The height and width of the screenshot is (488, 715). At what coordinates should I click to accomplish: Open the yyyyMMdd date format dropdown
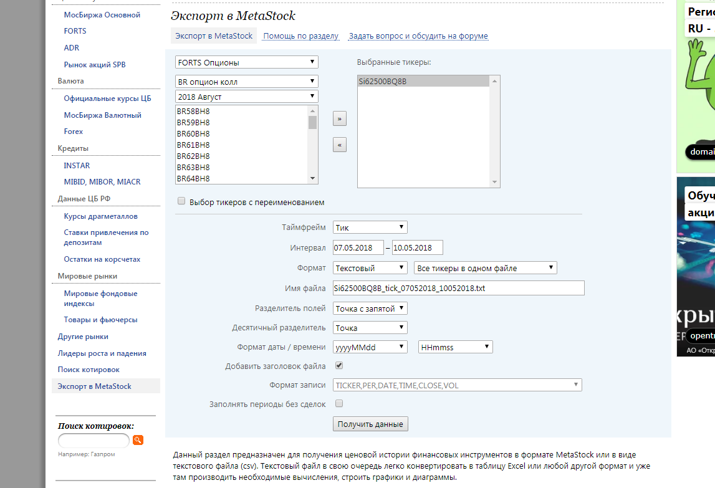pyautogui.click(x=370, y=347)
